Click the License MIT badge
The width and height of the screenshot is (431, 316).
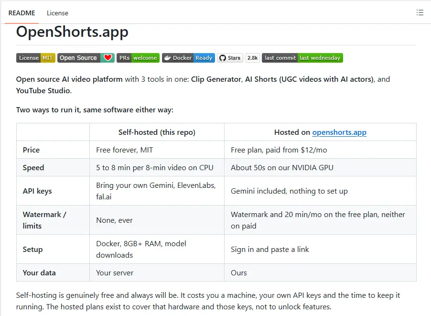tap(36, 58)
